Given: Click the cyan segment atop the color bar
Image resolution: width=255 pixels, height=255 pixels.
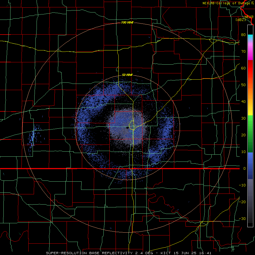Looking at the screenshot, I should (x=250, y=37).
